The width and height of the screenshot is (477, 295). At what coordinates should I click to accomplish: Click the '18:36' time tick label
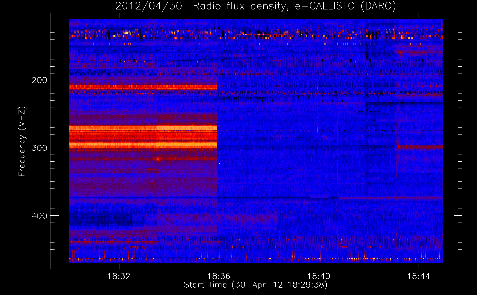coord(219,276)
